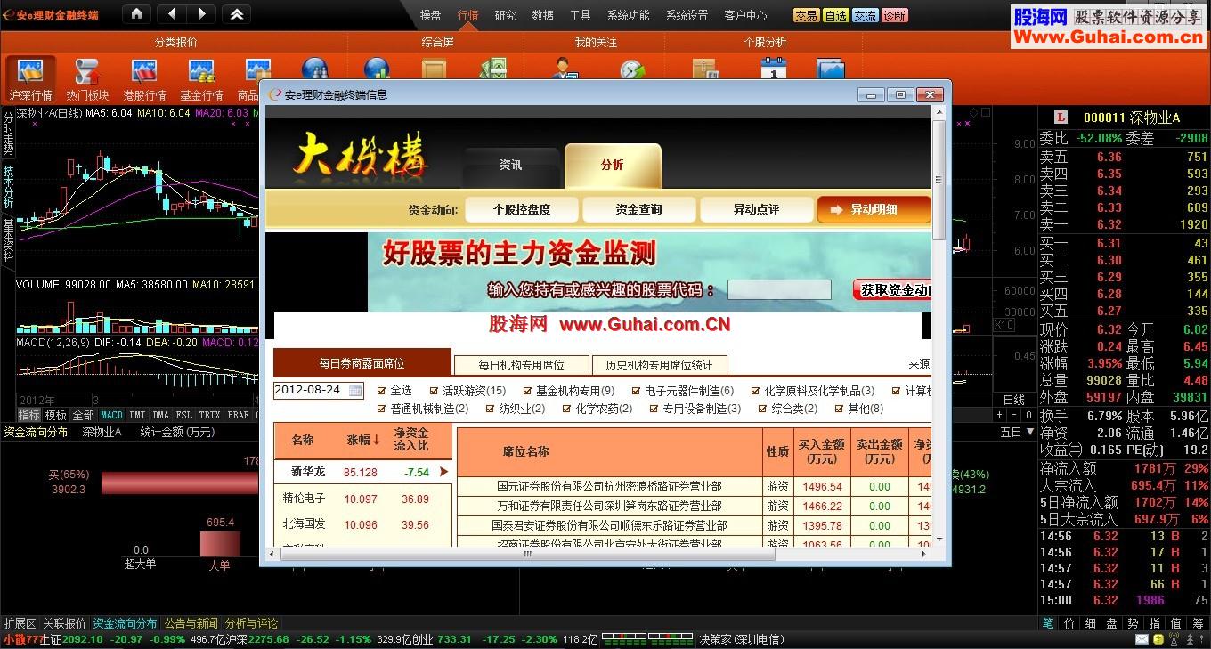Click the 诊断 button

coord(894,15)
